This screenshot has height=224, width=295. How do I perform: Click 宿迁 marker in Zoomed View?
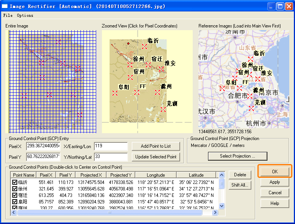pos(148,65)
